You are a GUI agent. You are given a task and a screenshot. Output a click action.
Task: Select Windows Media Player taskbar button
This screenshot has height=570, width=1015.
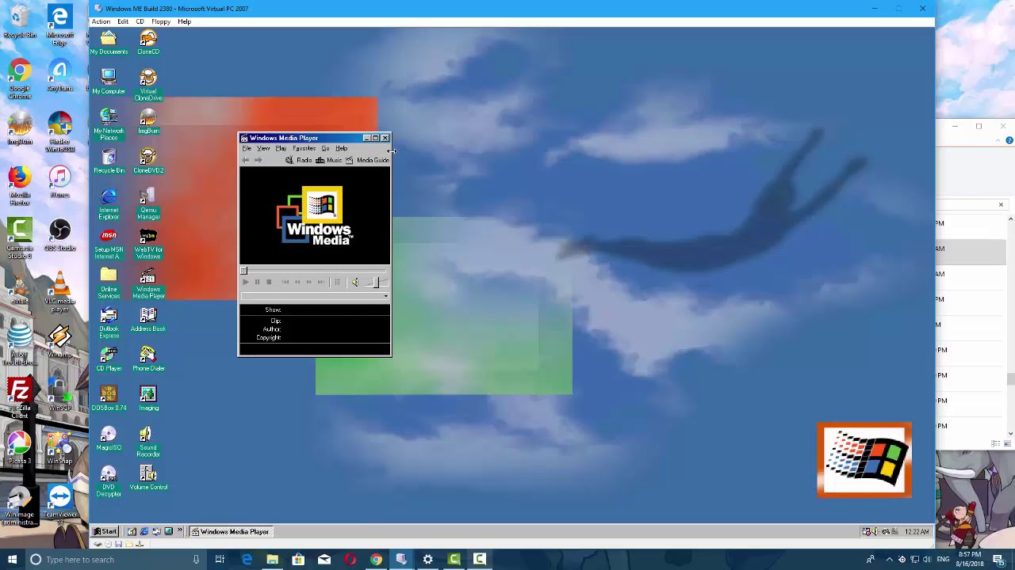(230, 531)
